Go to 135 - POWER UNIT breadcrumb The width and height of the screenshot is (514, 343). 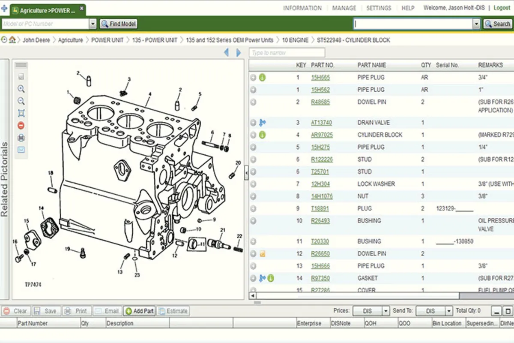click(x=155, y=40)
